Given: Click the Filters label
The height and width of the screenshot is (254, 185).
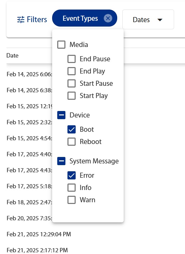Looking at the screenshot, I should pos(37,20).
